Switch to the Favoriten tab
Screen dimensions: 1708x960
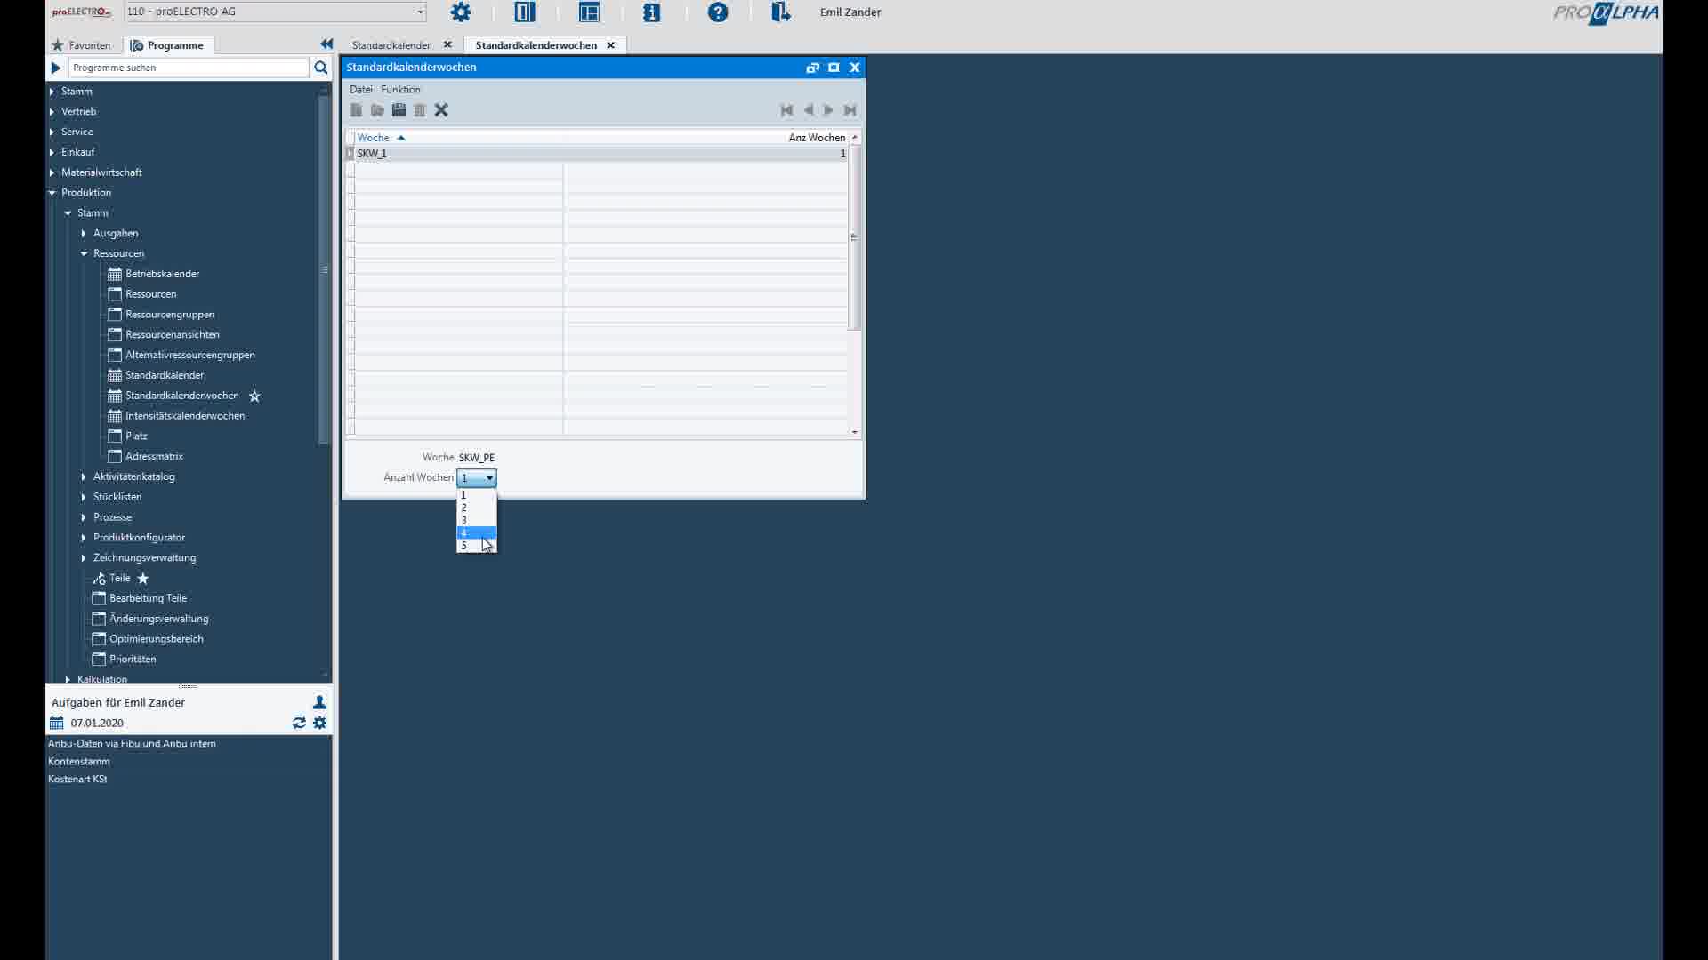point(81,45)
